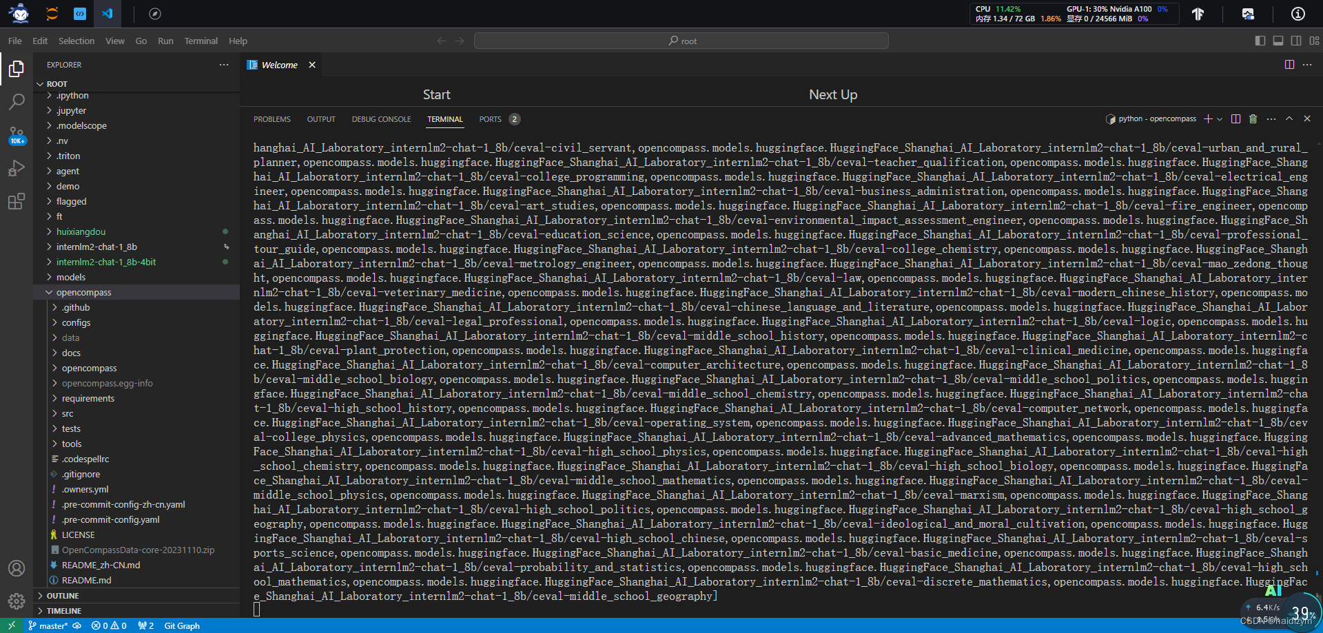The height and width of the screenshot is (633, 1323).
Task: Expand the .modelscope folder
Action: [136, 125]
